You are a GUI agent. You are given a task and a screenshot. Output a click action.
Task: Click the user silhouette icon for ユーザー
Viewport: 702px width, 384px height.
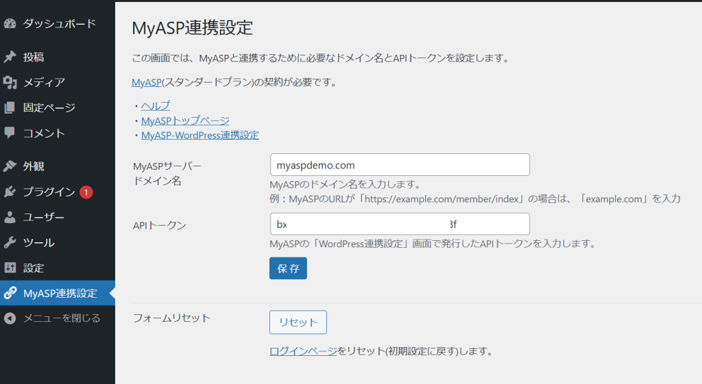[10, 218]
